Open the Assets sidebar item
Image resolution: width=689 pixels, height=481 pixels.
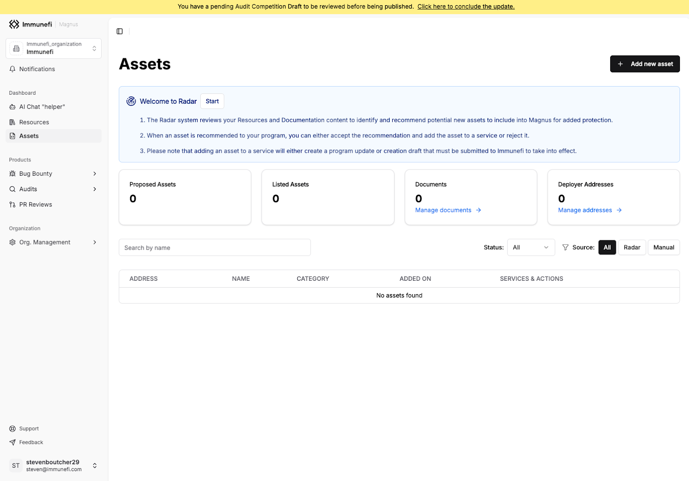point(54,136)
